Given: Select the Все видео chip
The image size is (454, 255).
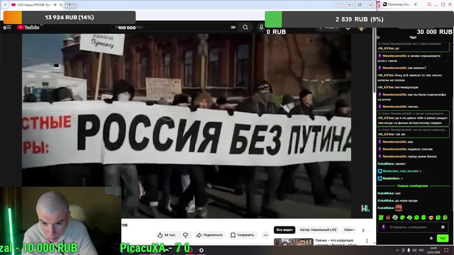Looking at the screenshot, I should point(284,230).
